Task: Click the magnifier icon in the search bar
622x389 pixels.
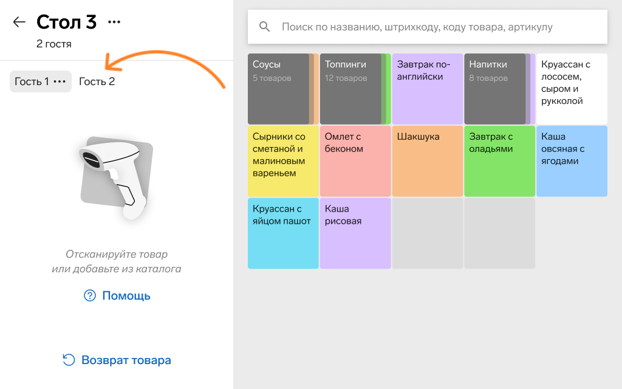Action: point(264,27)
